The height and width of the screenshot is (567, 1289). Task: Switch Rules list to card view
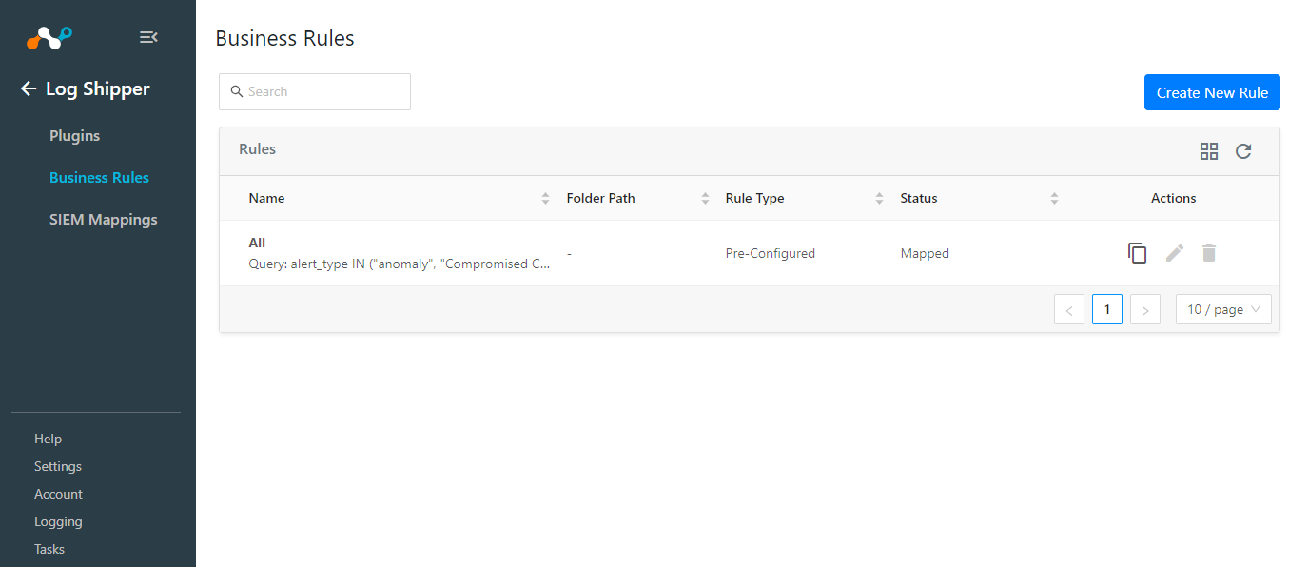1209,150
